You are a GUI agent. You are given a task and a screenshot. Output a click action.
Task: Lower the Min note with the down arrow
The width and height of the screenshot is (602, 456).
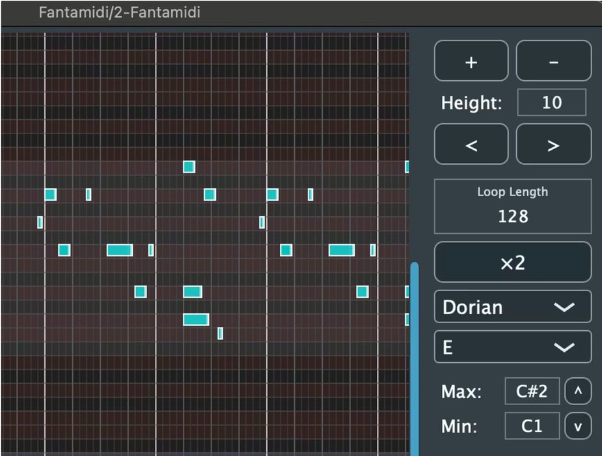point(578,427)
